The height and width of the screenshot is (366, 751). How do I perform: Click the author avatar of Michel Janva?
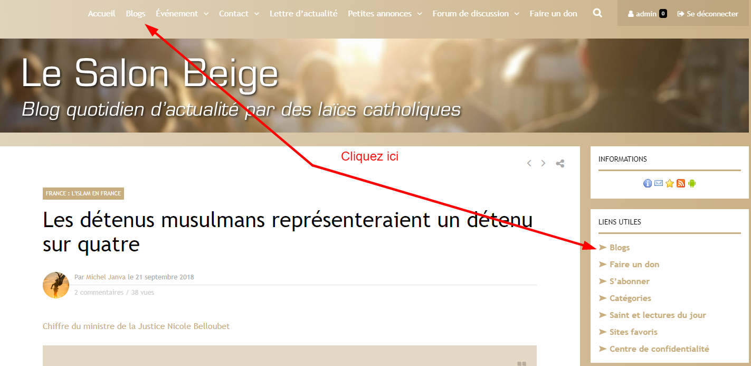(56, 285)
